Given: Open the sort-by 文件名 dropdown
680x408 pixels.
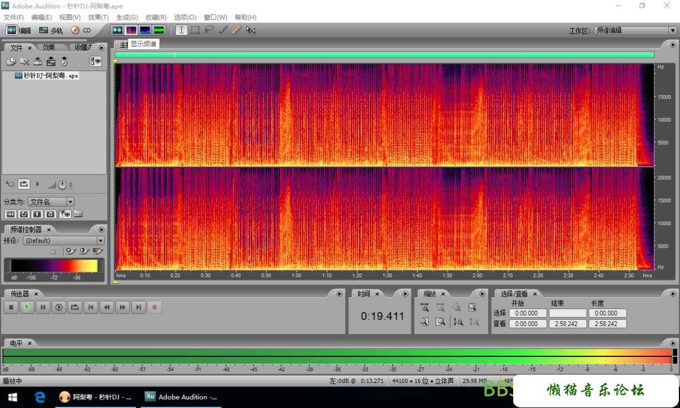Looking at the screenshot, I should tap(51, 202).
